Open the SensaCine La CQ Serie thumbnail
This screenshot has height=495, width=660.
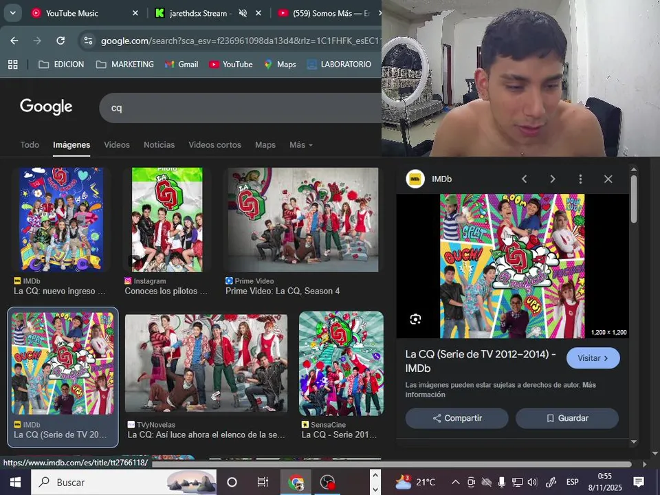(342, 364)
